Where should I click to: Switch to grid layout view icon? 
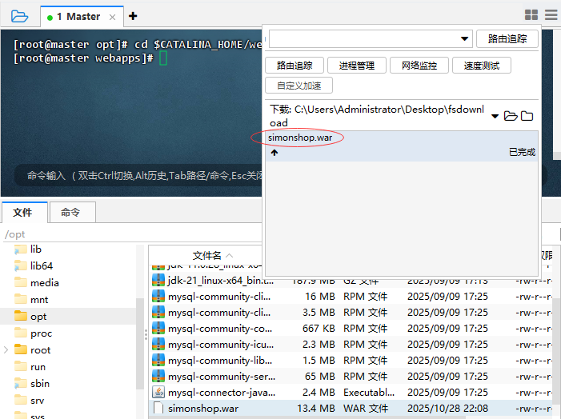pyautogui.click(x=531, y=15)
